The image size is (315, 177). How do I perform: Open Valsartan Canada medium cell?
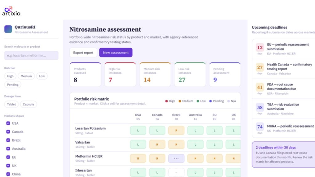[x=157, y=144]
